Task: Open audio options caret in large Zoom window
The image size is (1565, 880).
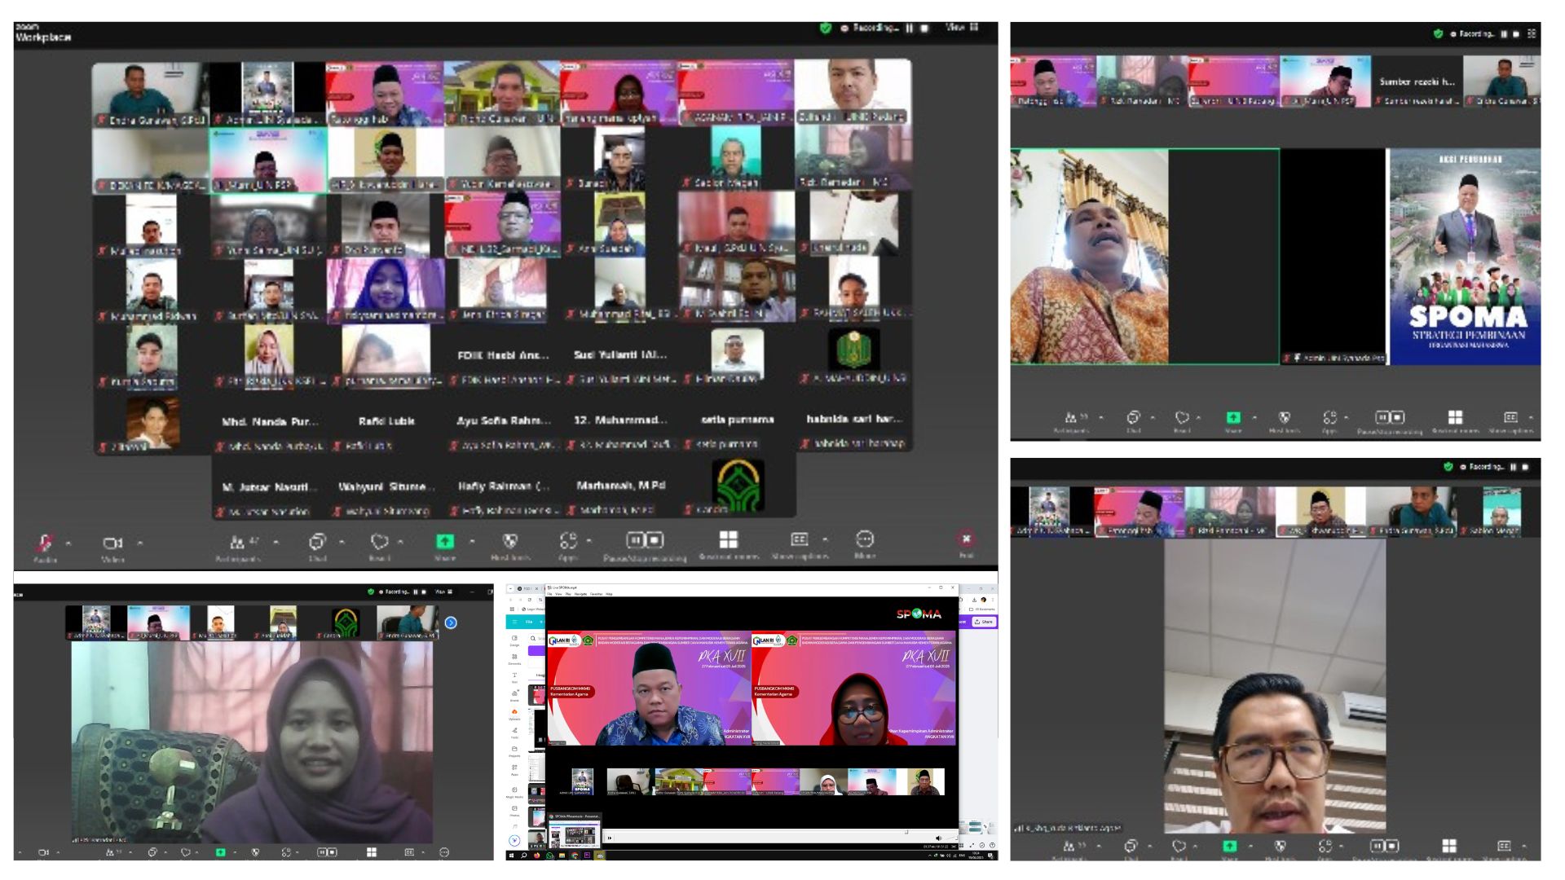Action: coord(68,543)
